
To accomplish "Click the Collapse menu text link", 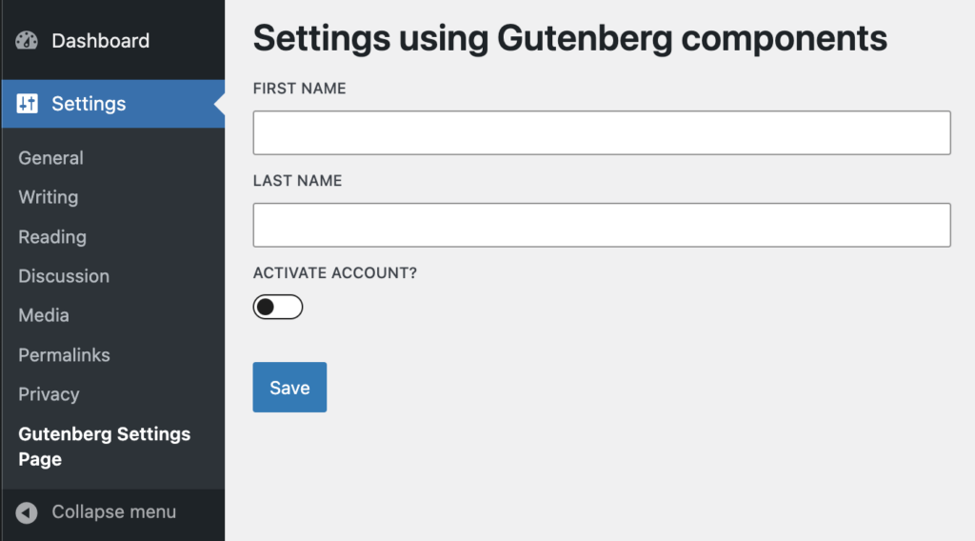I will (113, 512).
